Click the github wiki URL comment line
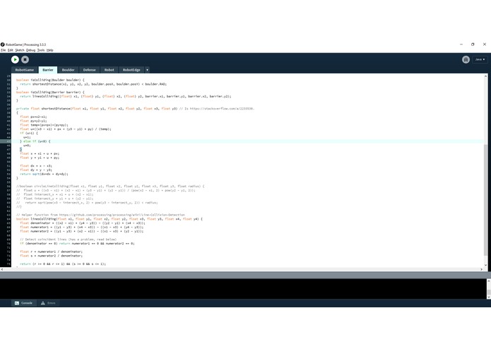Image resolution: width=491 pixels, height=349 pixels. 100,215
